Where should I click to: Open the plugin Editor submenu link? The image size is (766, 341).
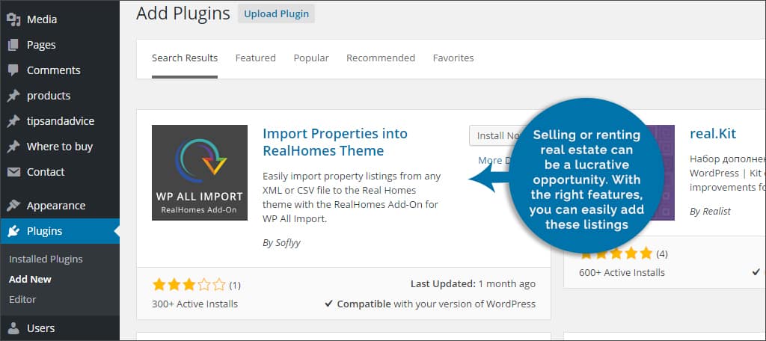tap(22, 299)
